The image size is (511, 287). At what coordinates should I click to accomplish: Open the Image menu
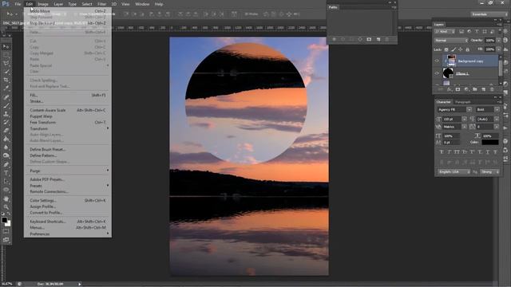tap(42, 4)
